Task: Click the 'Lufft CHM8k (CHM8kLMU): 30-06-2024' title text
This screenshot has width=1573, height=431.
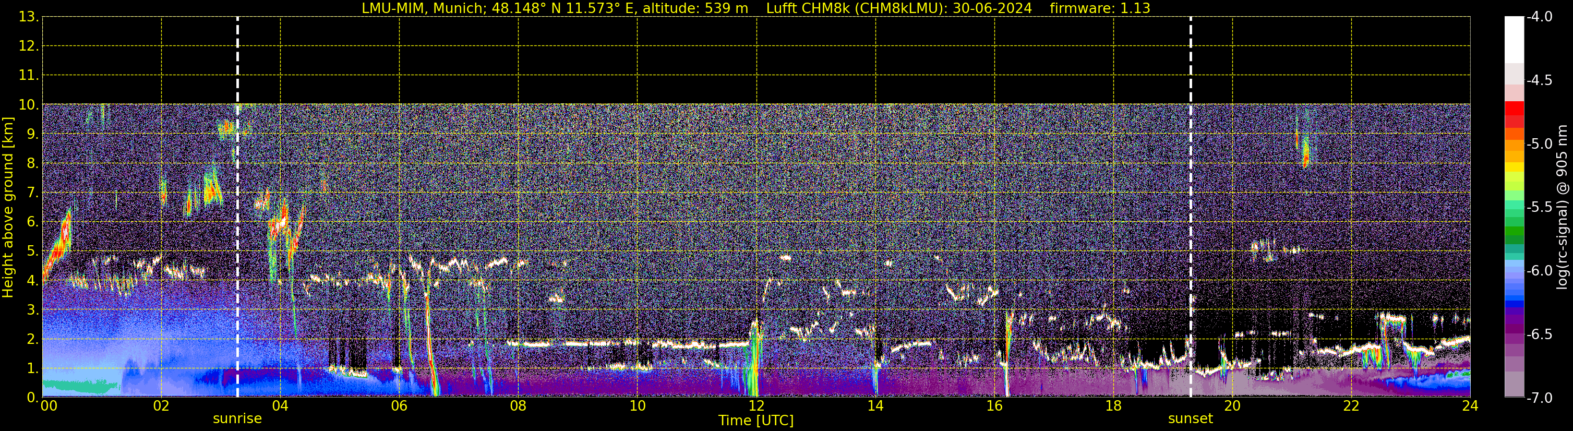Action: tap(899, 8)
